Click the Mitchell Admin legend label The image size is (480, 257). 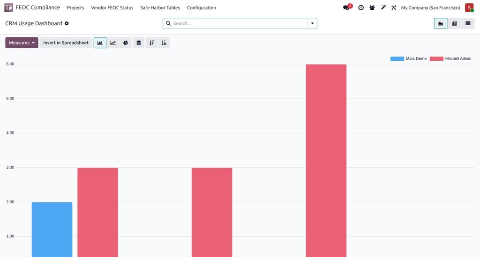458,58
